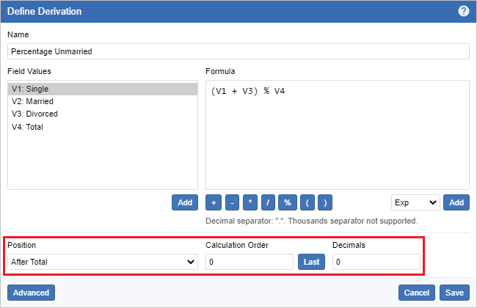Insert an opening parenthesis into formula
The width and height of the screenshot is (477, 308).
[305, 202]
